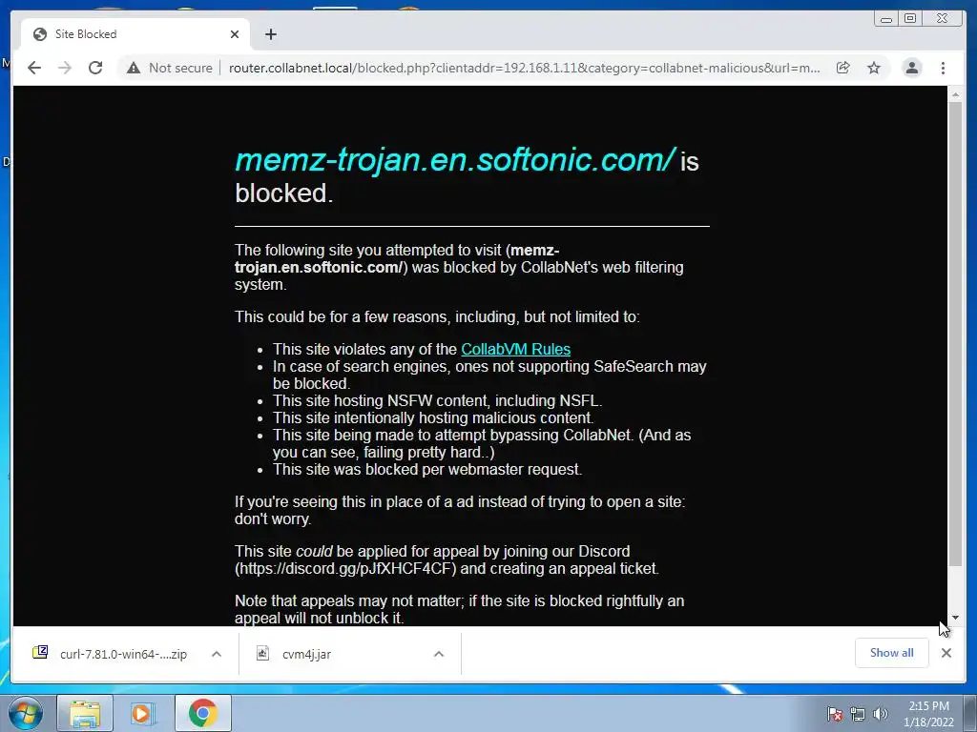Close the downloads bar

pos(946,653)
